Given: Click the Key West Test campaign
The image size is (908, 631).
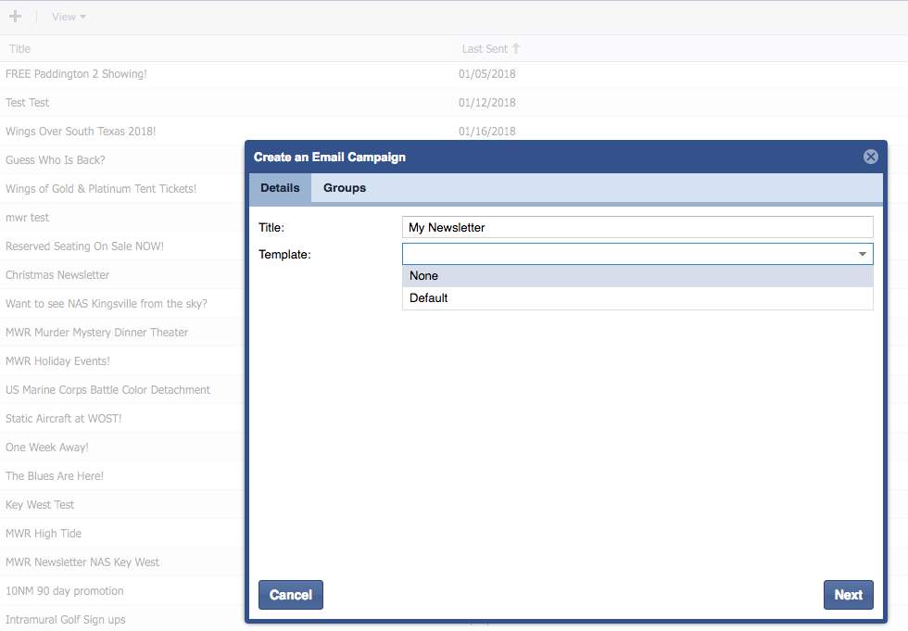Looking at the screenshot, I should coord(40,505).
